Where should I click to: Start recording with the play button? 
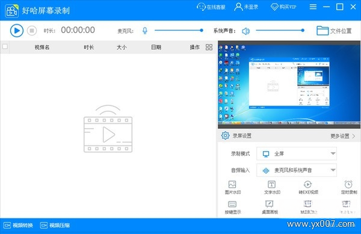pos(17,30)
